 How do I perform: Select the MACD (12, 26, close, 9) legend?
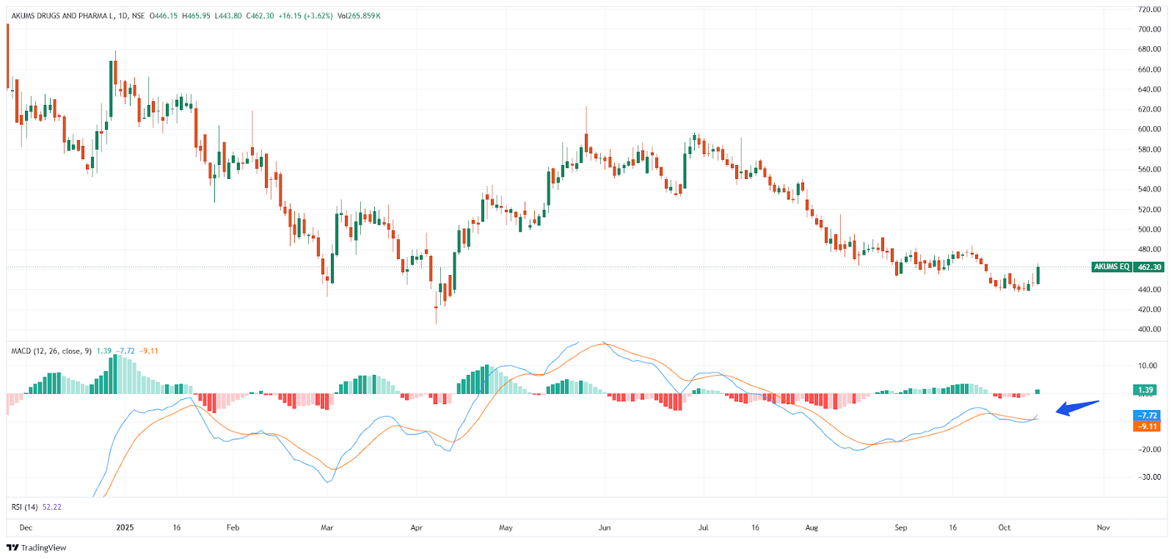point(51,351)
